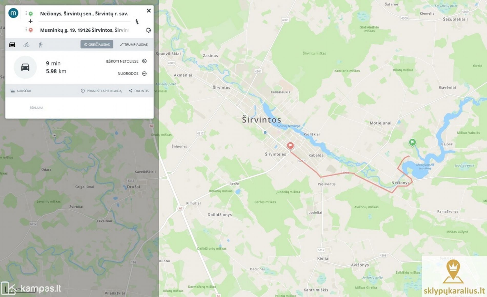
Task: Open the round M logo menu
Action: 13,13
